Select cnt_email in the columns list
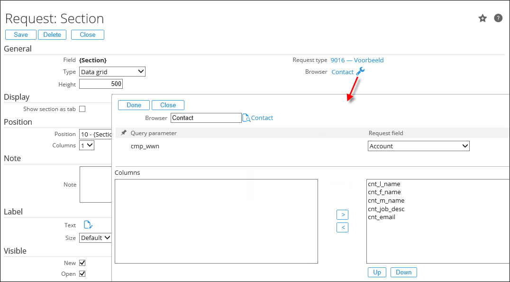510x282 pixels. [x=381, y=217]
